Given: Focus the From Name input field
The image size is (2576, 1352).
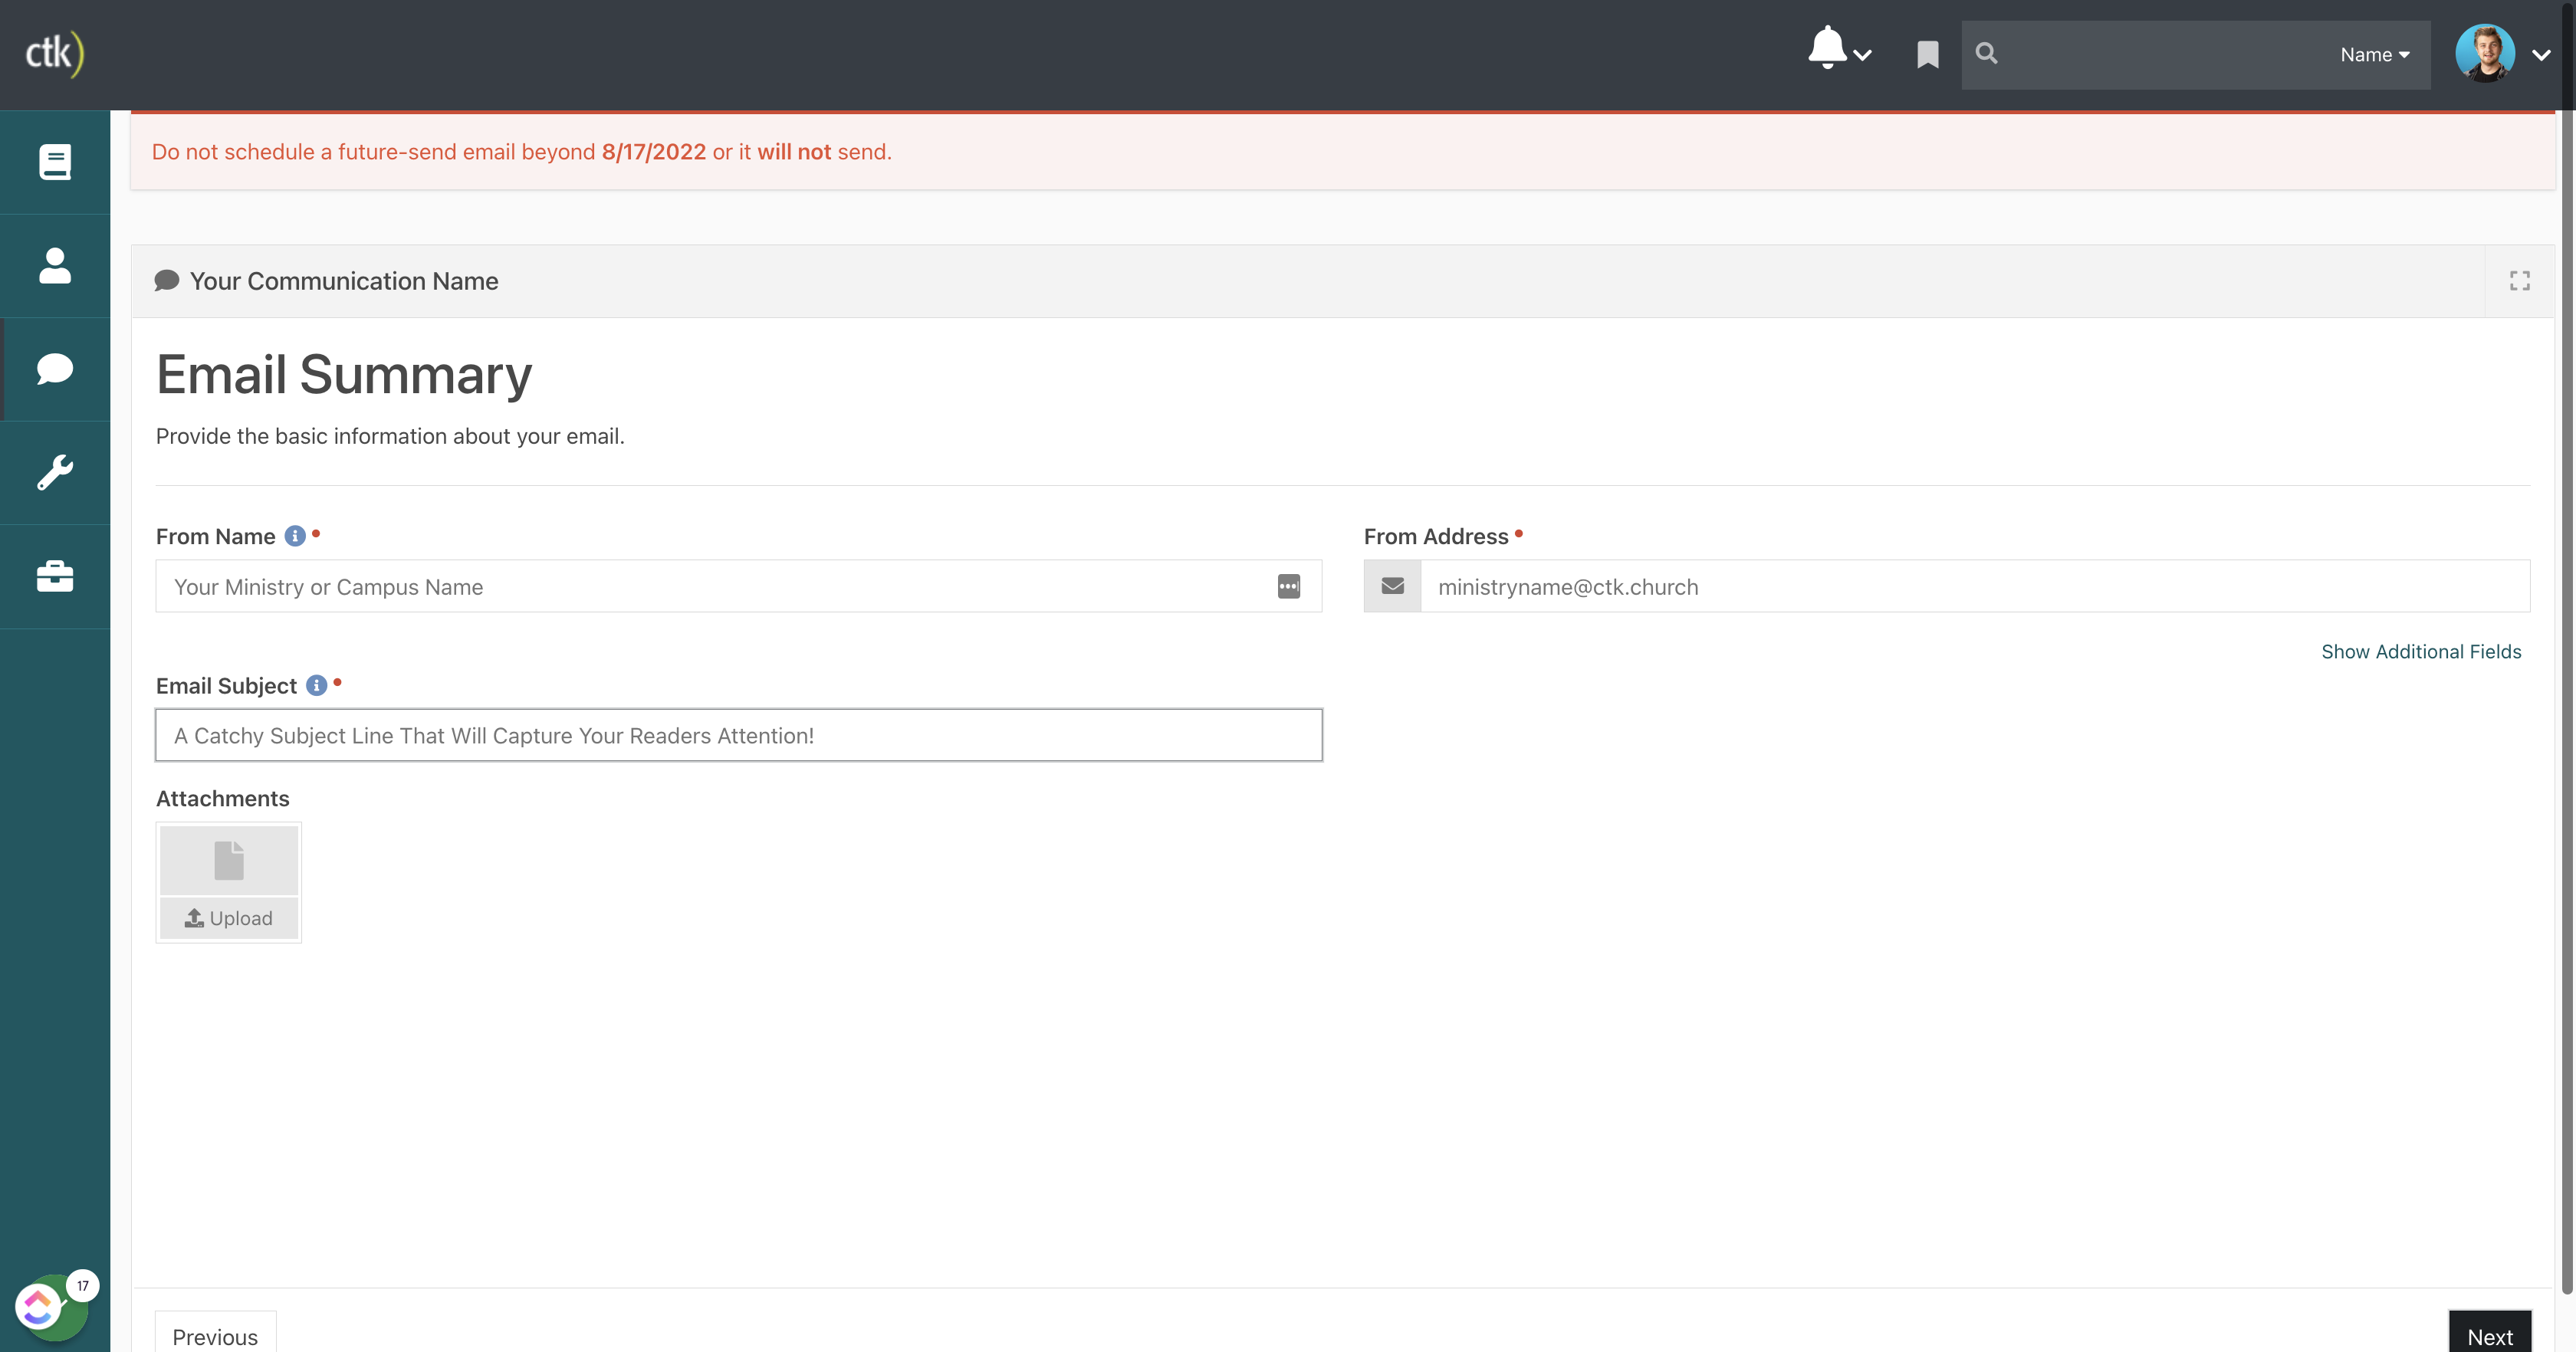Looking at the screenshot, I should [738, 587].
